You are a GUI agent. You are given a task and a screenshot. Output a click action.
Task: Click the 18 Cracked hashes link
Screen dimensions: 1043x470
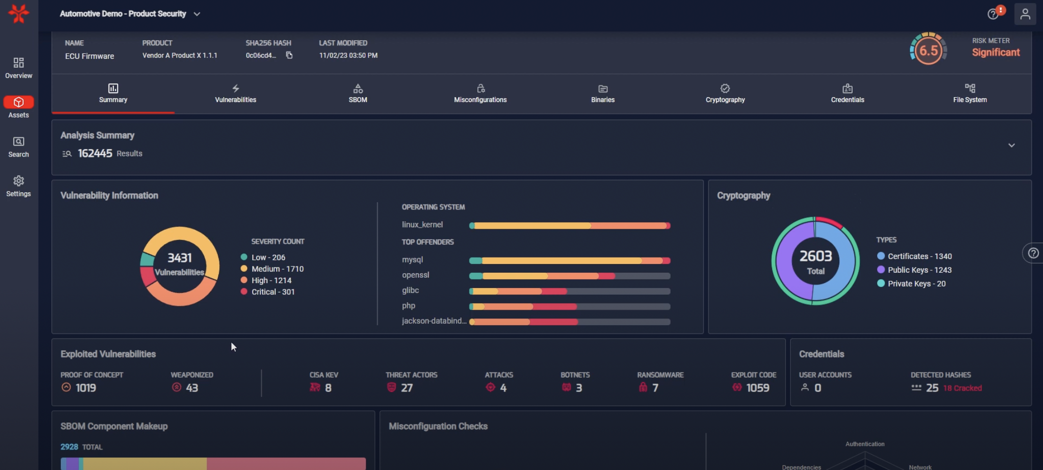point(962,388)
